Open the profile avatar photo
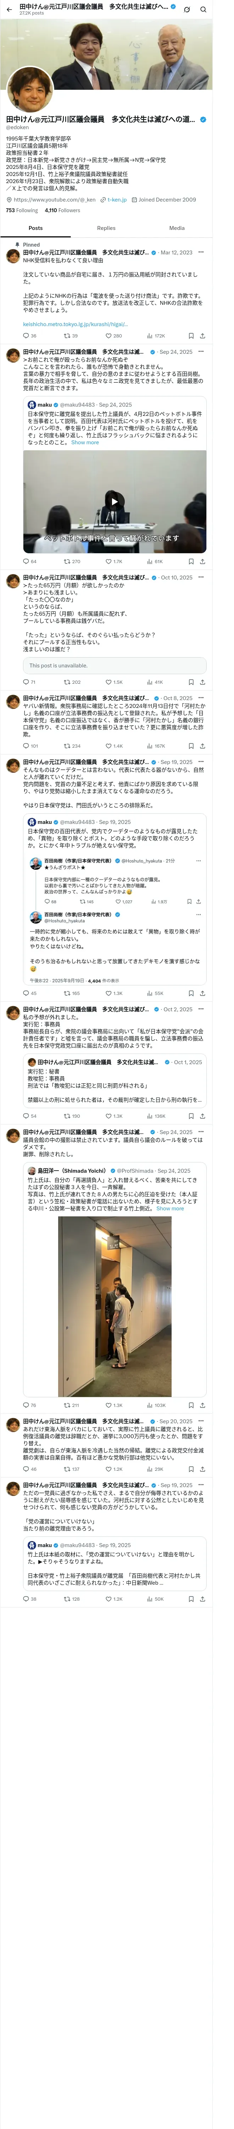The image size is (234, 2129). pyautogui.click(x=29, y=90)
